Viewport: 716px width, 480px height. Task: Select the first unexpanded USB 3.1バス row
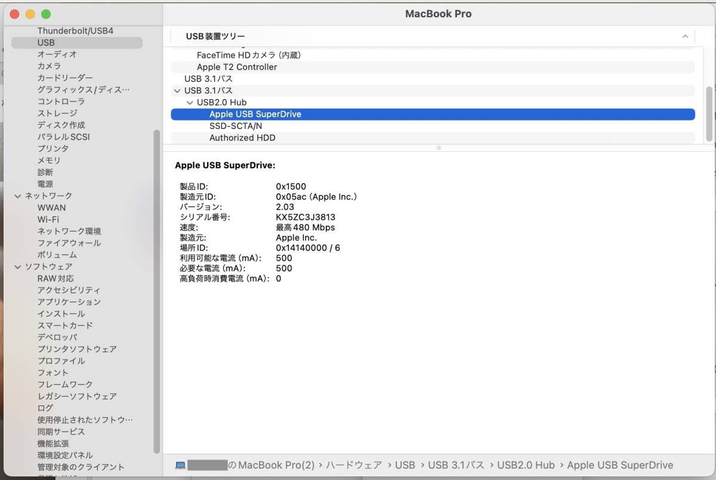point(433,79)
